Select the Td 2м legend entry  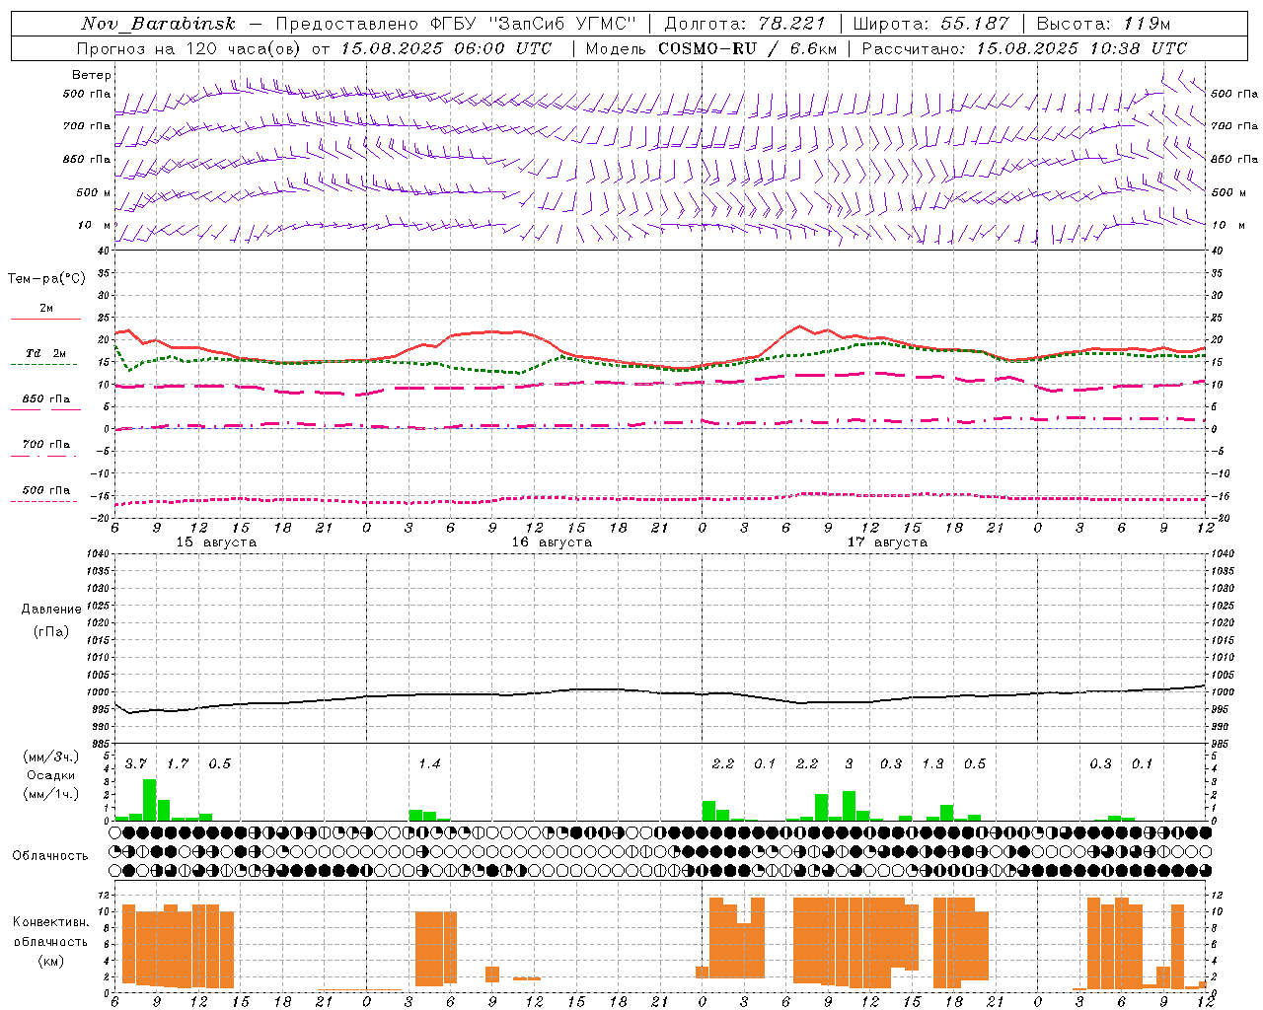(46, 353)
